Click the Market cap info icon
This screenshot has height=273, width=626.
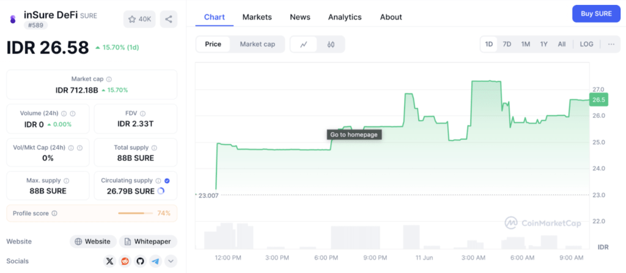(x=109, y=79)
